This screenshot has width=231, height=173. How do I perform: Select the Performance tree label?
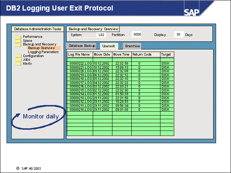tap(32, 37)
